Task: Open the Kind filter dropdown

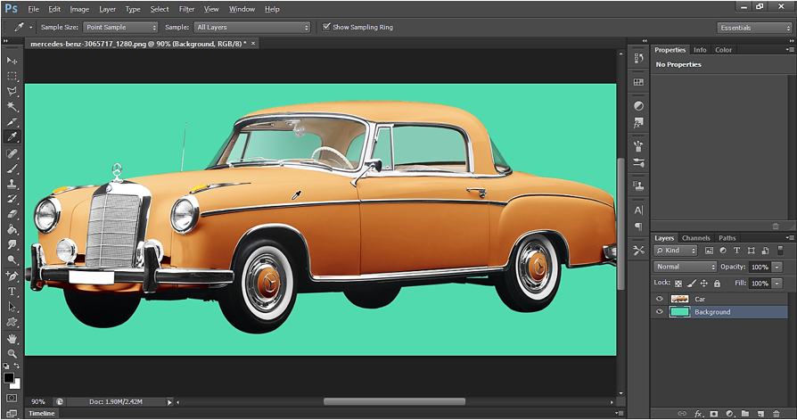Action: (x=676, y=251)
